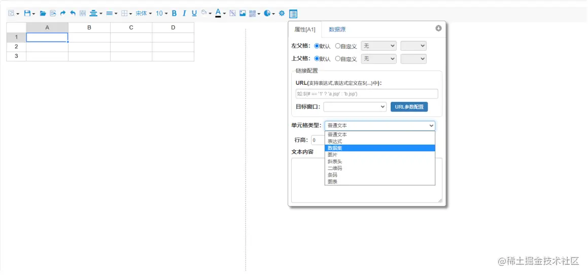
Task: Select column header C
Action: tap(131, 27)
